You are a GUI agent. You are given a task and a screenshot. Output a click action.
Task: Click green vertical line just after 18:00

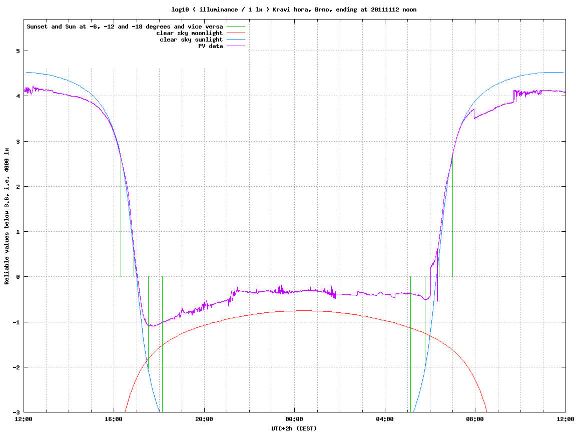point(162,344)
